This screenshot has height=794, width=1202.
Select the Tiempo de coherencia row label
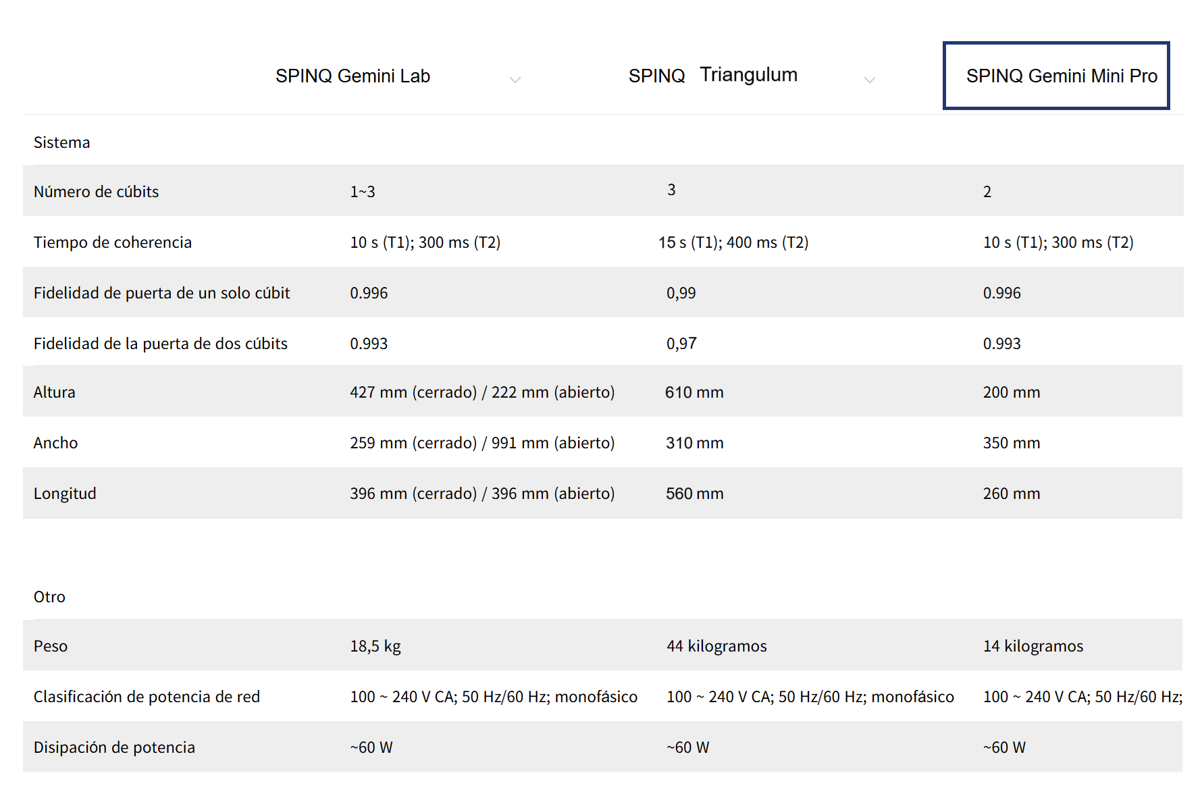[113, 242]
